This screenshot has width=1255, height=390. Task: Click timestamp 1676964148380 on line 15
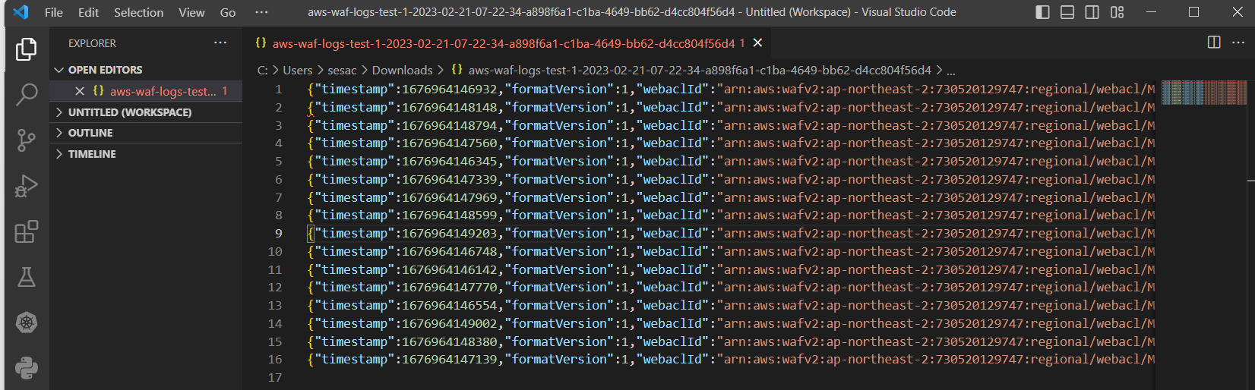[x=450, y=341]
